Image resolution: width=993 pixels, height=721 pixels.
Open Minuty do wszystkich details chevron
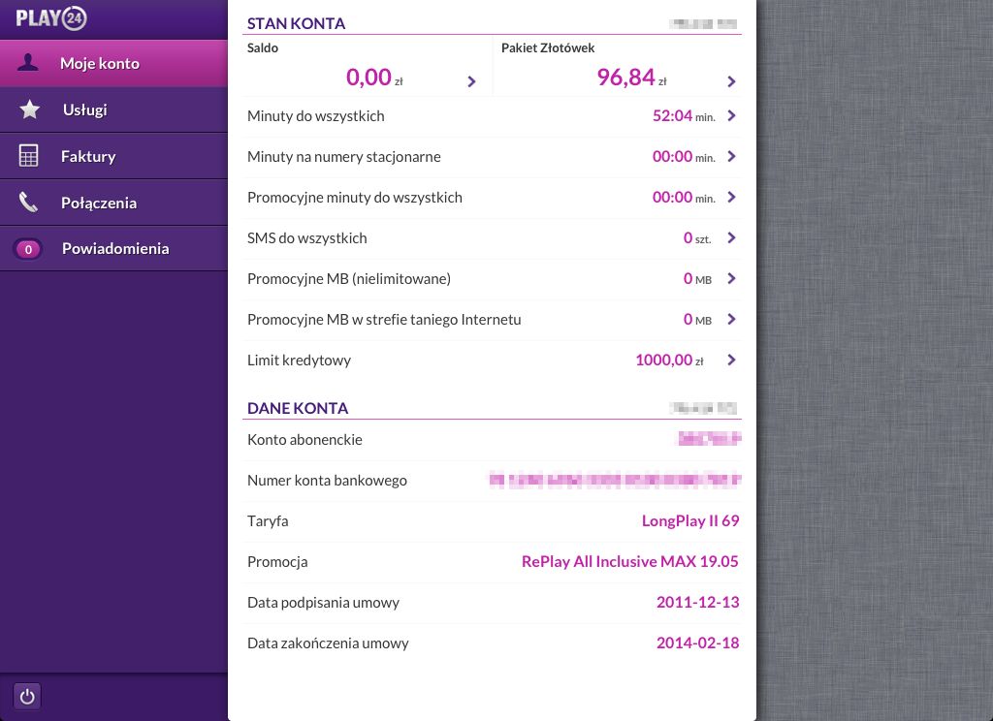[x=731, y=116]
